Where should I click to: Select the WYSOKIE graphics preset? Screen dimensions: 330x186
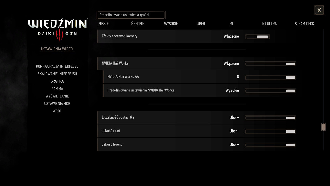pos(171,24)
